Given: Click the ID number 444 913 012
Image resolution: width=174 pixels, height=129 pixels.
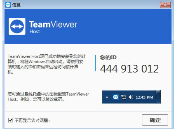Looking at the screenshot, I should coord(129,69).
